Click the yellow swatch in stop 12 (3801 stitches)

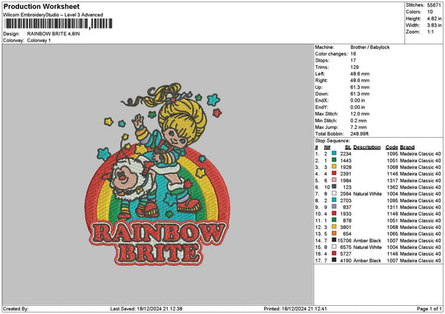(334, 227)
